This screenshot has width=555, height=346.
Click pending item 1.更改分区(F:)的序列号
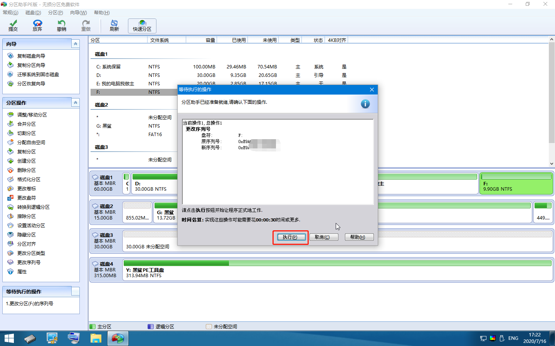pyautogui.click(x=30, y=304)
